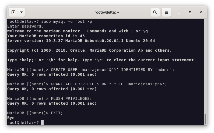Viewport: 214px width, 133px height.
Task: Click the GRANT ALL PRIVILEGES command line
Action: [x=109, y=84]
